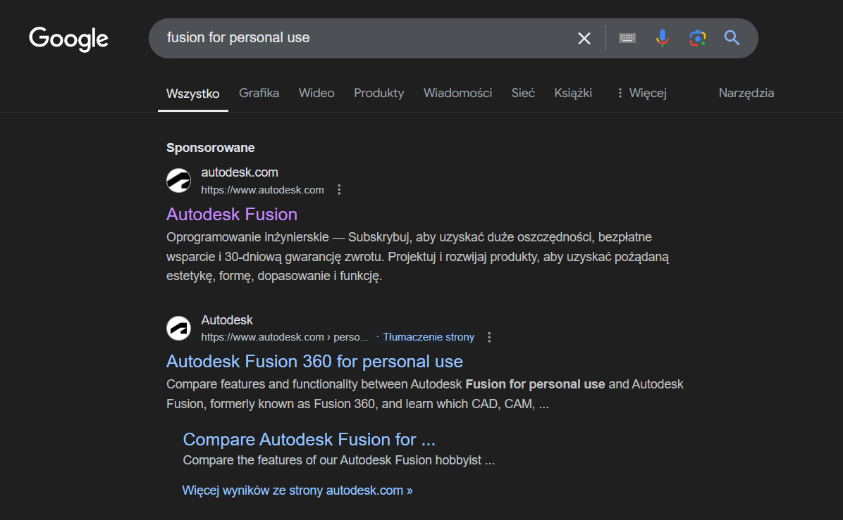843x520 pixels.
Task: Click Więcej wyników ze strony autodesk.com
Action: pyautogui.click(x=297, y=490)
